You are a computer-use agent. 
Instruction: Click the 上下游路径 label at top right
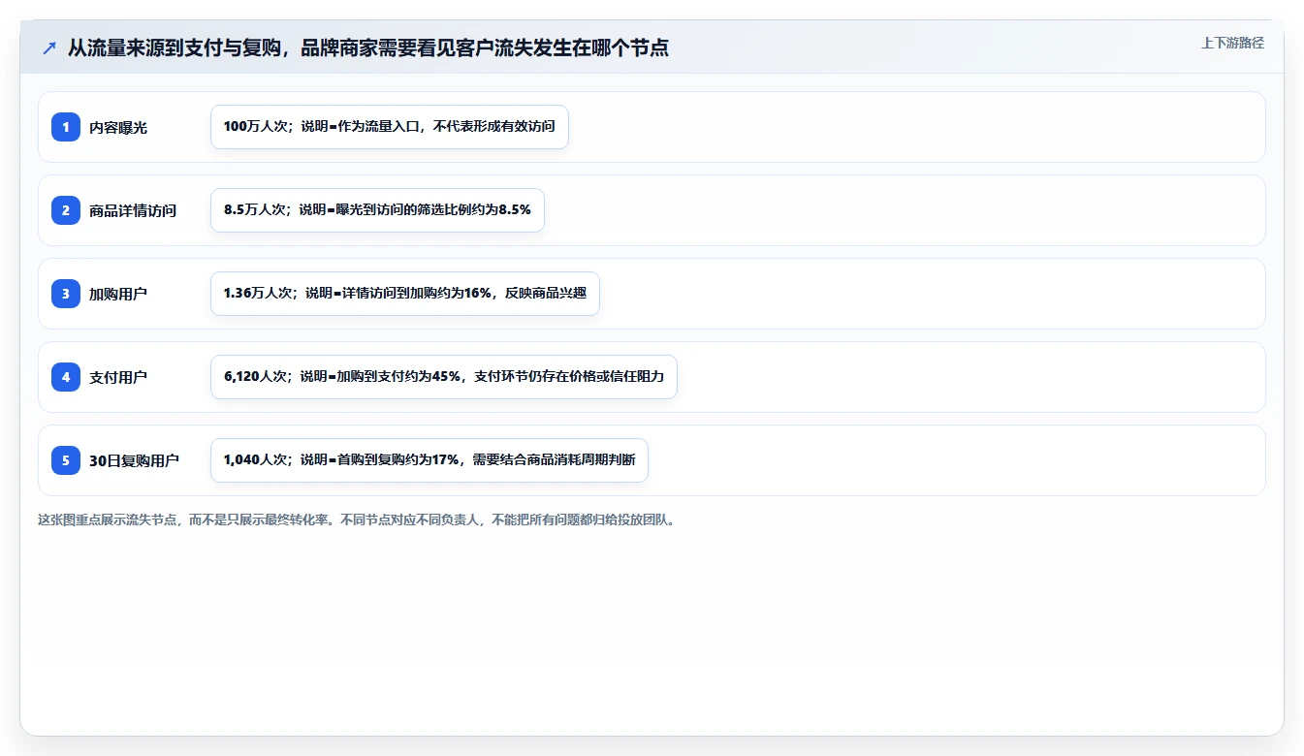coord(1232,43)
